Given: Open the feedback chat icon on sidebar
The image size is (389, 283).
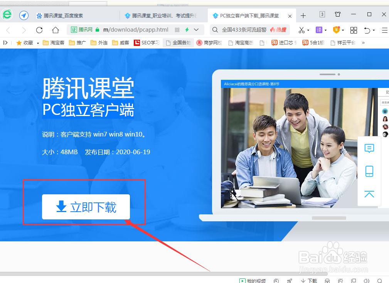Looking at the screenshot, I should click(x=369, y=148).
